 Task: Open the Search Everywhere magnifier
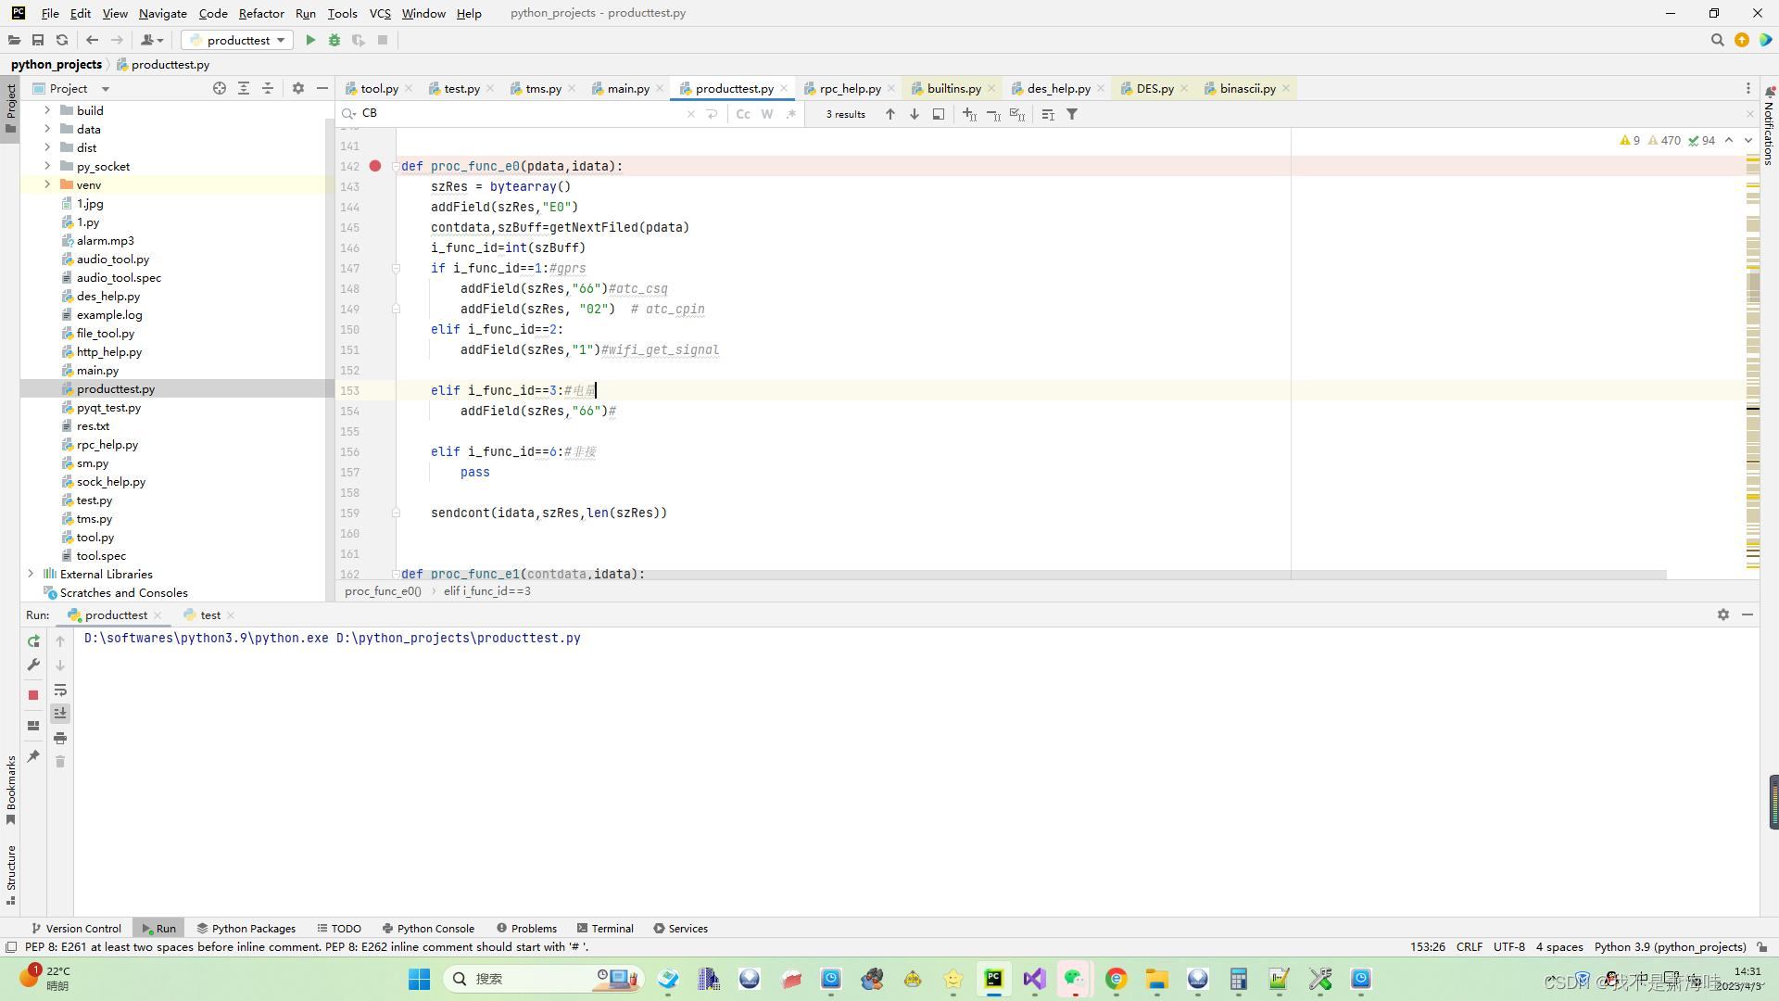click(1717, 40)
